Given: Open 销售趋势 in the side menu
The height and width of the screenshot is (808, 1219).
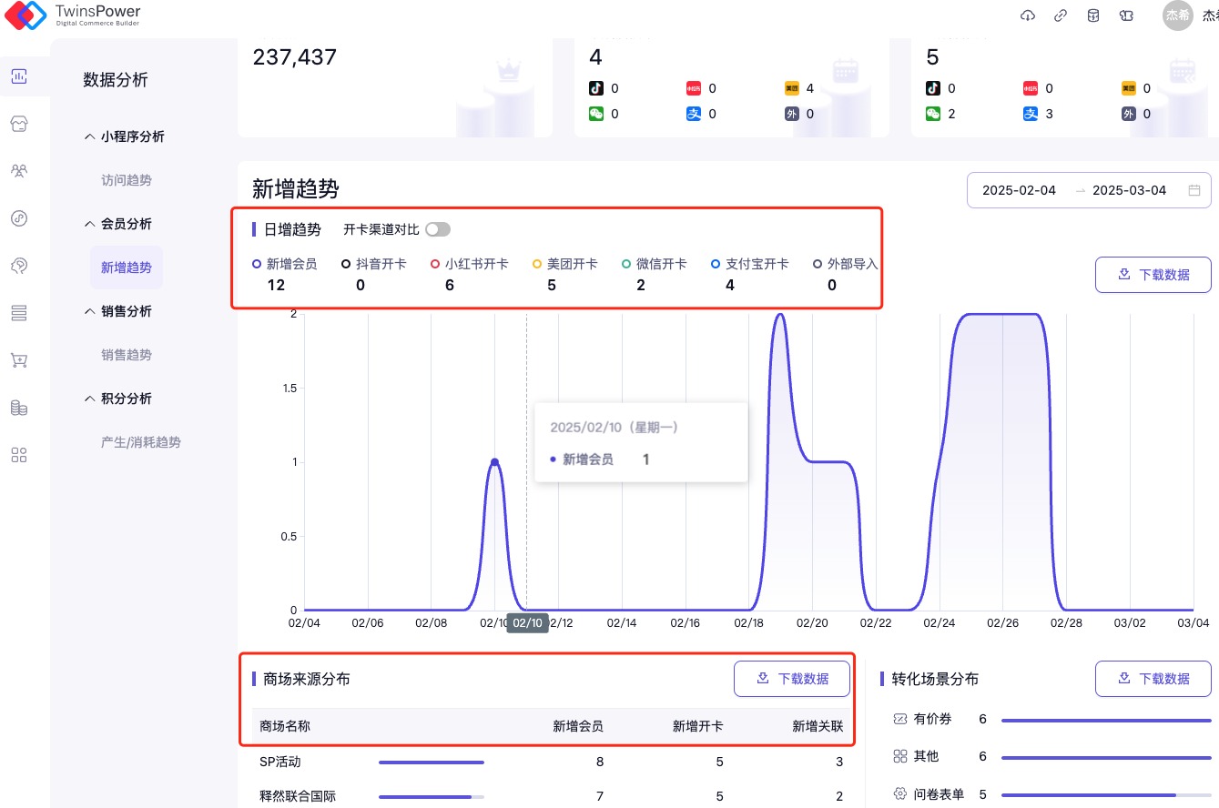Looking at the screenshot, I should tap(127, 355).
